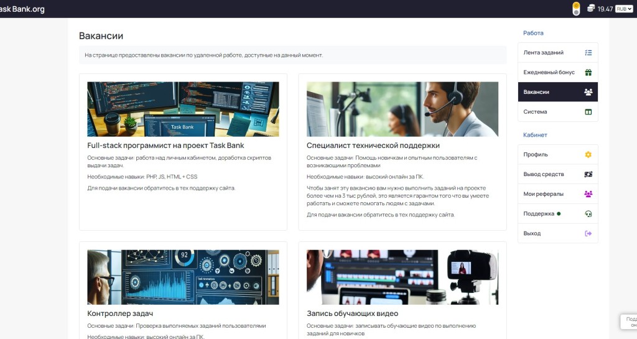
Task: Open Ежедневный бонус menu item
Action: tap(557, 72)
